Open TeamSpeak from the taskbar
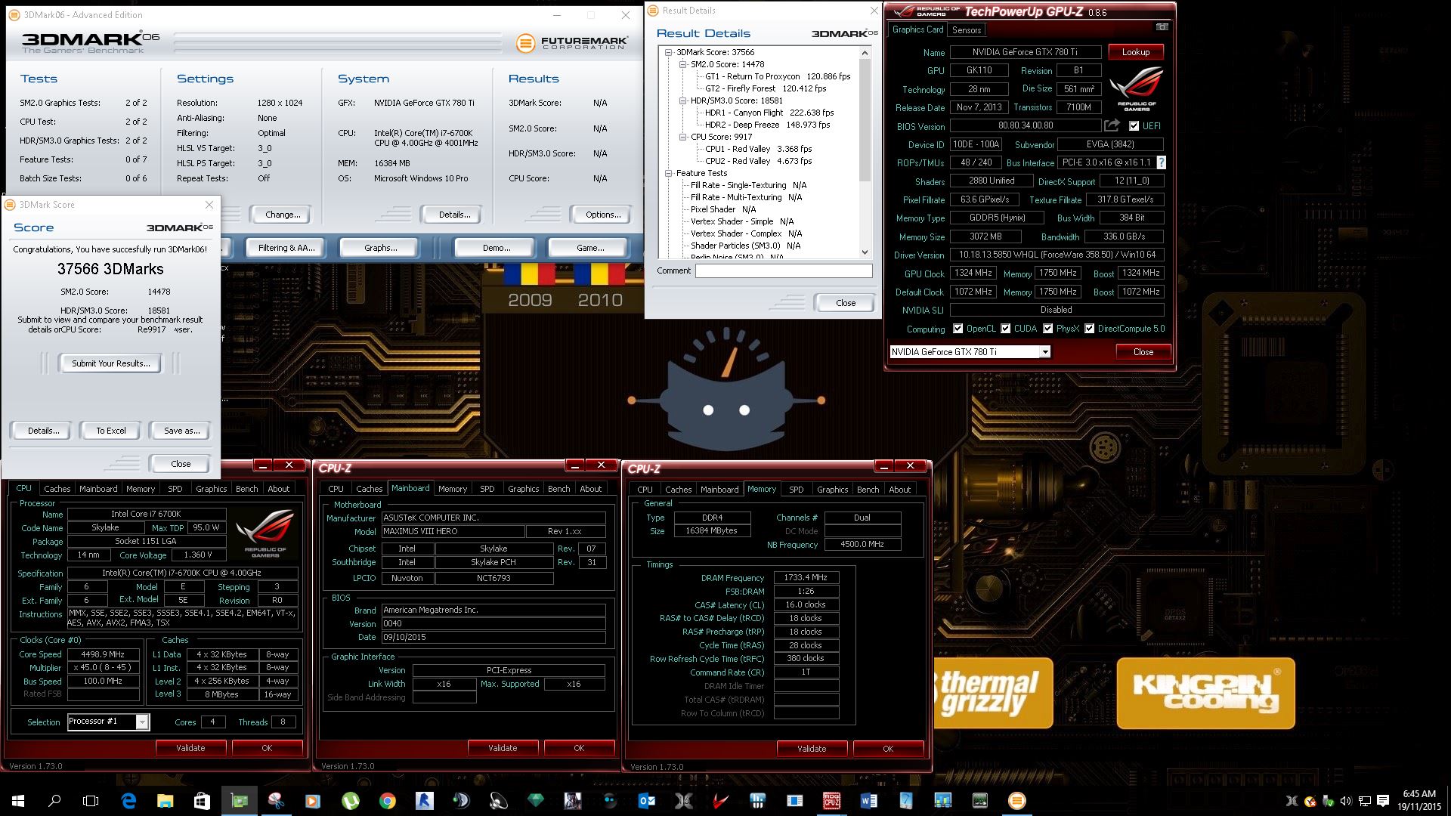 tap(461, 801)
